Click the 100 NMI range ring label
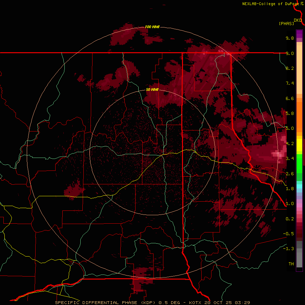 pos(152,27)
